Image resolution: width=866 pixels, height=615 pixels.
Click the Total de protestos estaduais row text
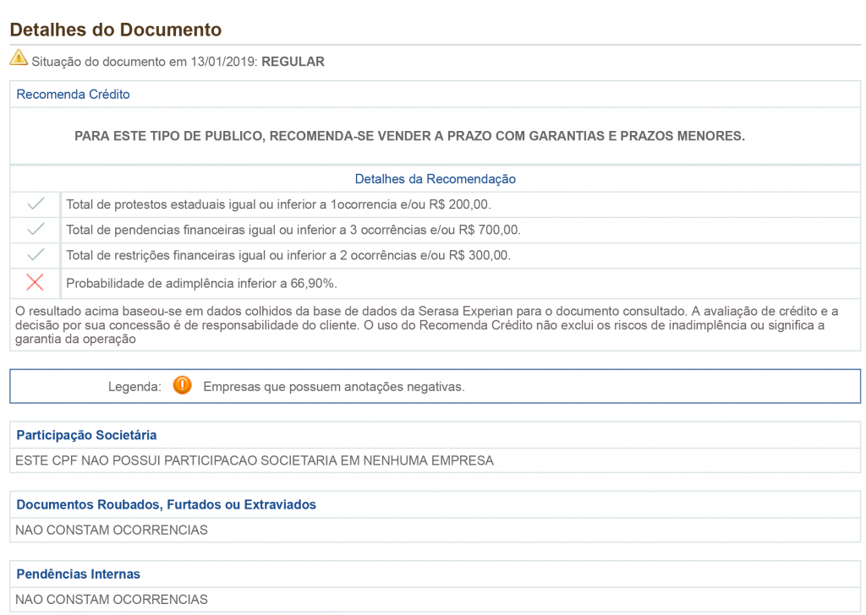click(x=278, y=204)
